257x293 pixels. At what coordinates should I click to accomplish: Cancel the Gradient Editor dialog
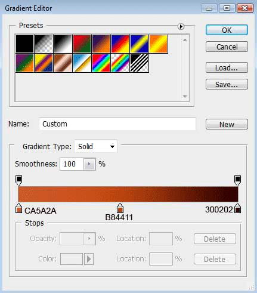coord(227,47)
